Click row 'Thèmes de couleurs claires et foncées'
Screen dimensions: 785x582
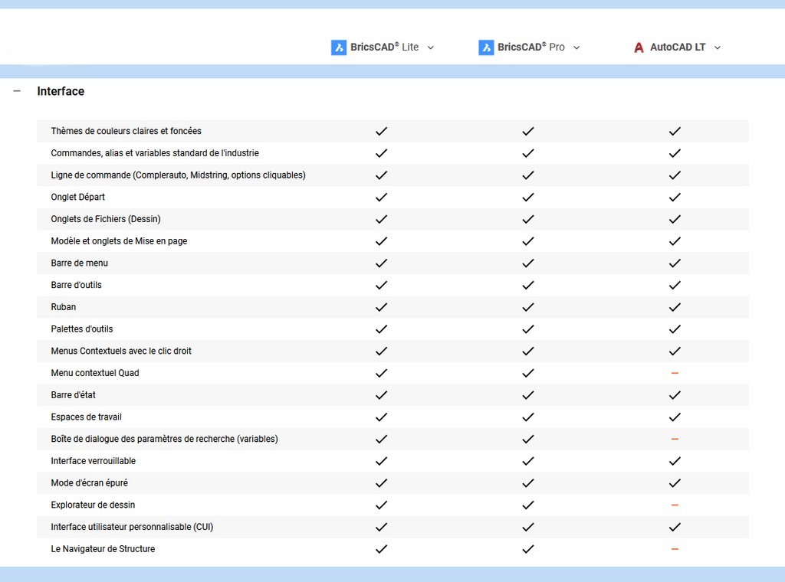coord(392,131)
